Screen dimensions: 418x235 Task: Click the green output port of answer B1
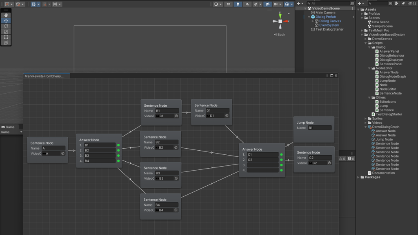(118, 145)
